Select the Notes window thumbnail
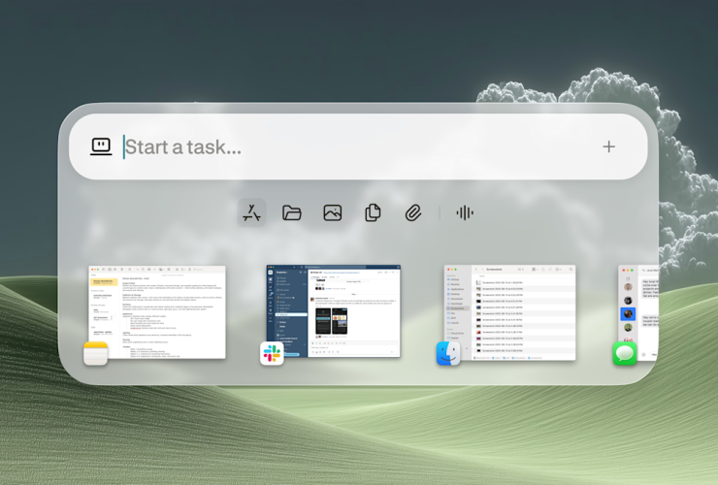Viewport: 718px width, 485px height. pos(157,312)
